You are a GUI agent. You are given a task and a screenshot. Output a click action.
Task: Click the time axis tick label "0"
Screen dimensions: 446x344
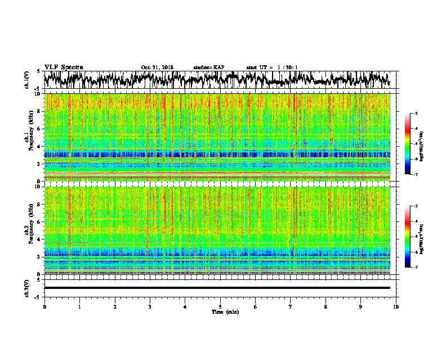tap(44, 307)
